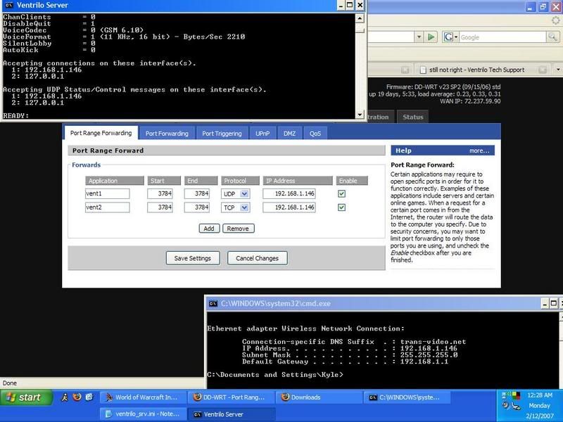Click the safely remove hardware tray icon
This screenshot has height=422, width=563.
tap(516, 407)
